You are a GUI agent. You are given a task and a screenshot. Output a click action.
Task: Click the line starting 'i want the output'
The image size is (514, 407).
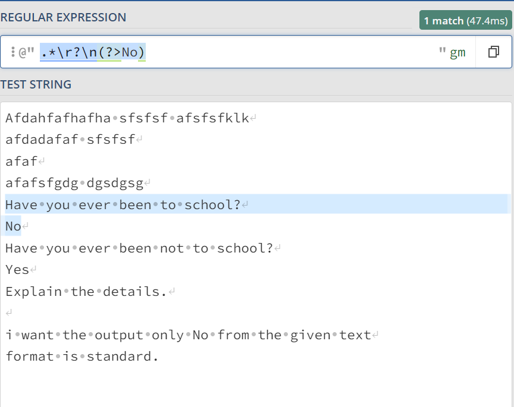pyautogui.click(x=188, y=335)
